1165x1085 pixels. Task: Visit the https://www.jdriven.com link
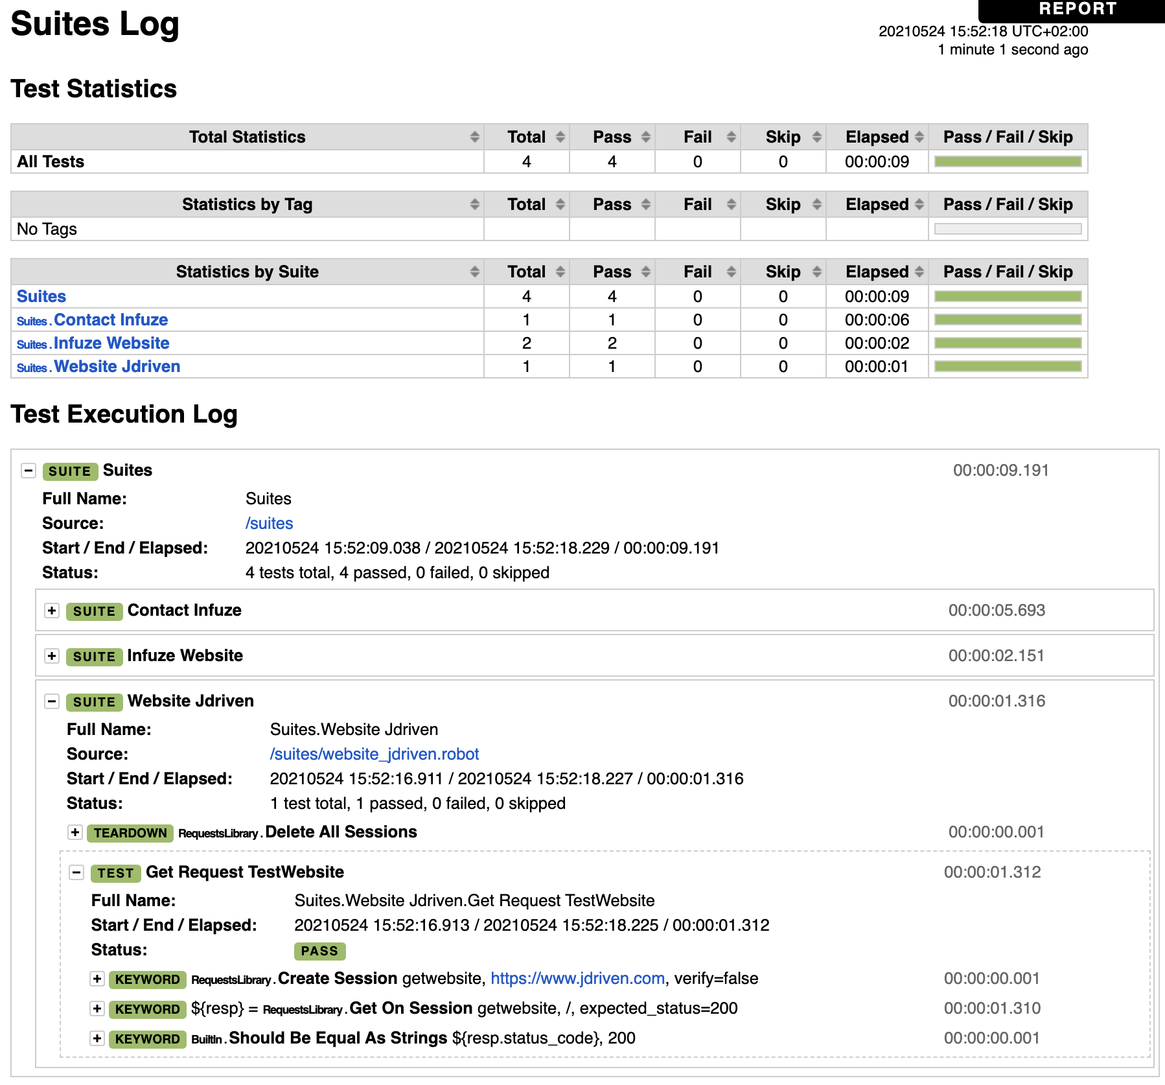[578, 978]
